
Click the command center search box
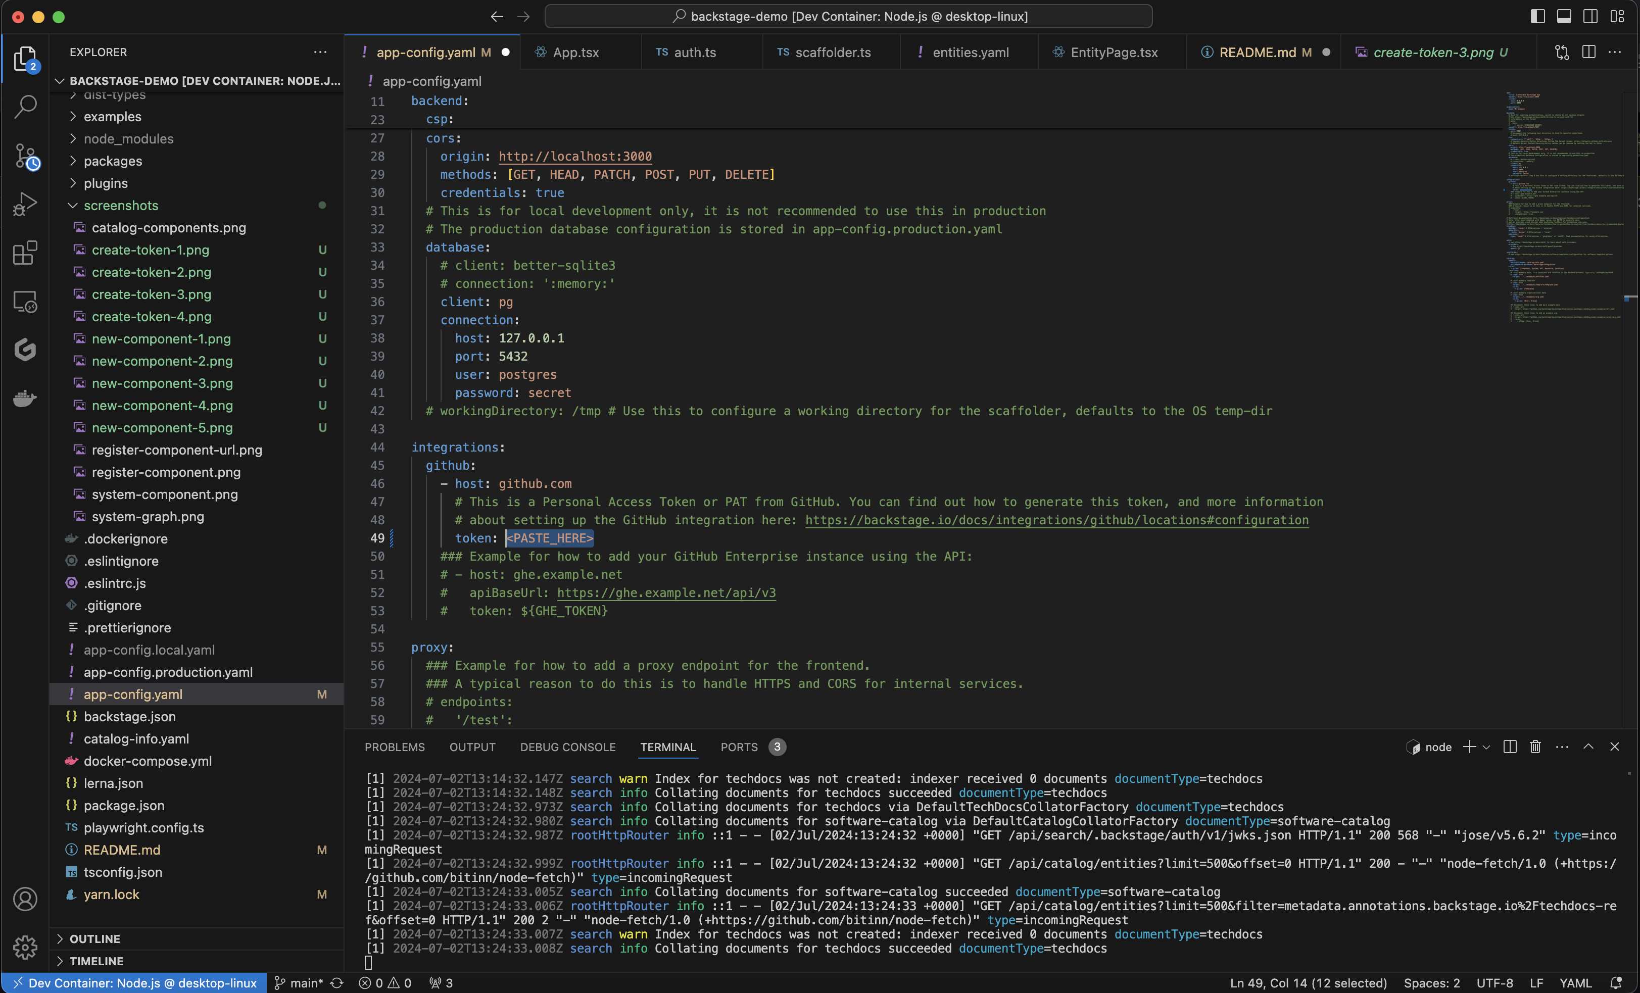848,17
